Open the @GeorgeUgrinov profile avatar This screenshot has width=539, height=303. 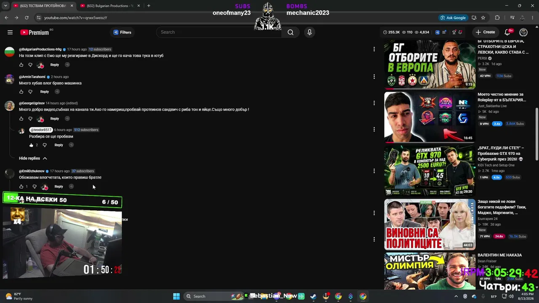pyautogui.click(x=10, y=106)
